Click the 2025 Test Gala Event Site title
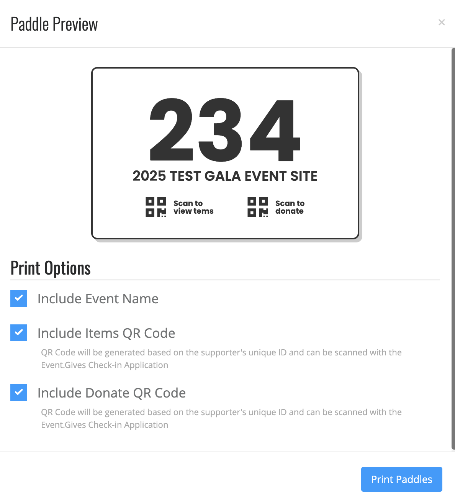455x504 pixels. [225, 176]
